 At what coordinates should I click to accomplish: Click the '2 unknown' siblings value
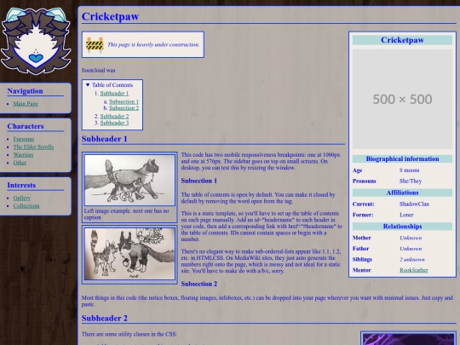click(412, 259)
